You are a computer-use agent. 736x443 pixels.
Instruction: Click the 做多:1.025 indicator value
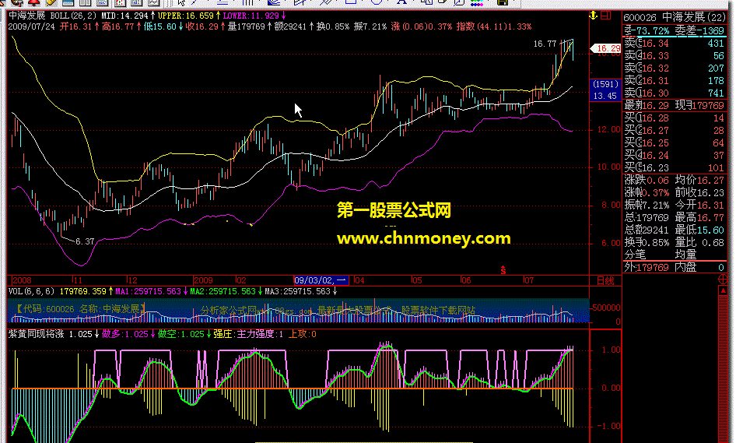[124, 334]
